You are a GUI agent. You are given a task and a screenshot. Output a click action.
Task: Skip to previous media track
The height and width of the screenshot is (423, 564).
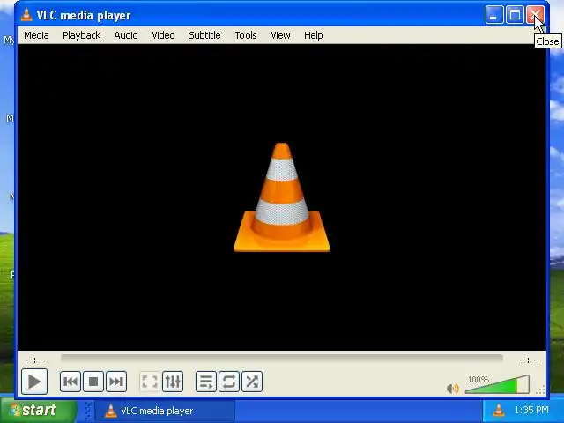coord(70,382)
